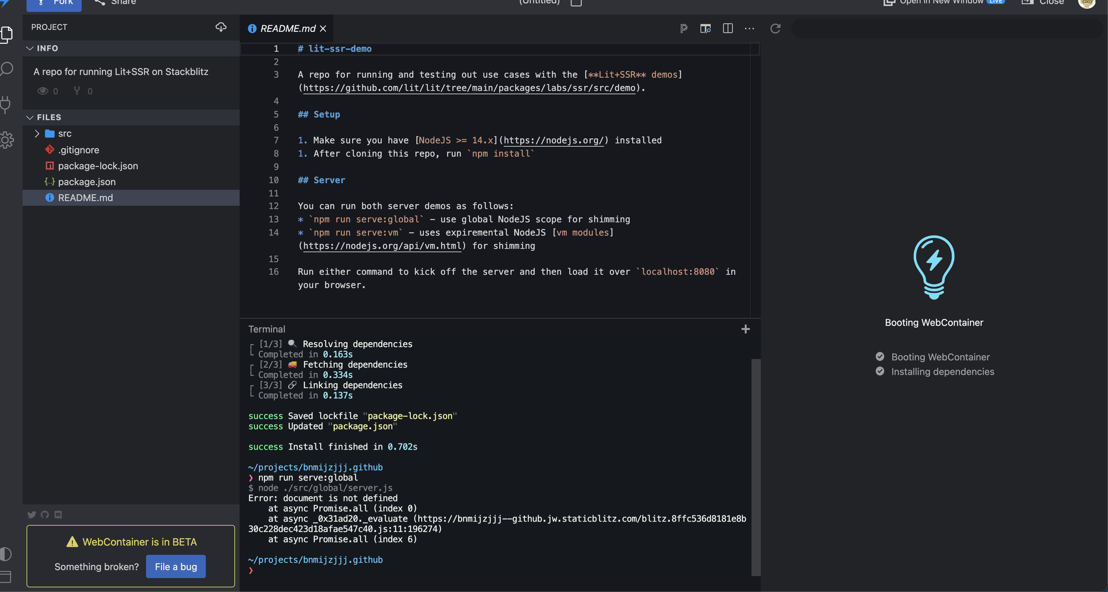Download the project as a zip
The width and height of the screenshot is (1108, 592).
[x=221, y=27]
